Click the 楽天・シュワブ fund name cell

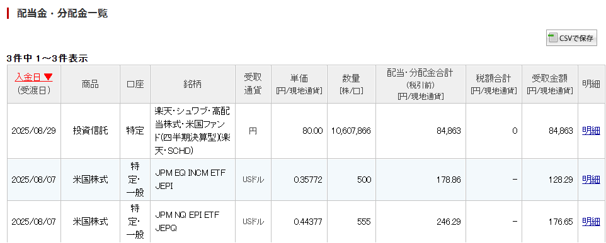point(193,131)
